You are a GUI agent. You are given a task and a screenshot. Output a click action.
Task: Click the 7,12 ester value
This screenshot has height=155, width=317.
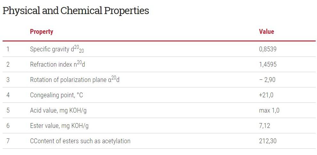[265, 126]
